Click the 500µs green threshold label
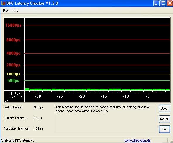This screenshot has width=173, height=143. click(13, 80)
